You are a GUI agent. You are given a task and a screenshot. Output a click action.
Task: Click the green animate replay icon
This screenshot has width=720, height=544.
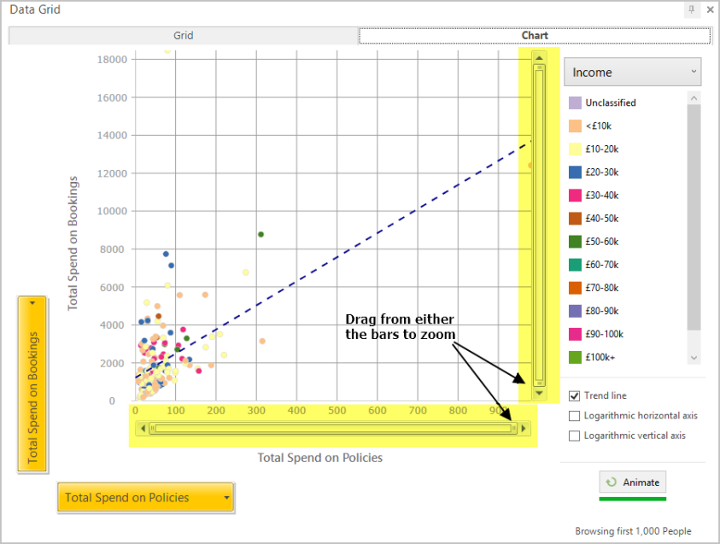(x=612, y=482)
